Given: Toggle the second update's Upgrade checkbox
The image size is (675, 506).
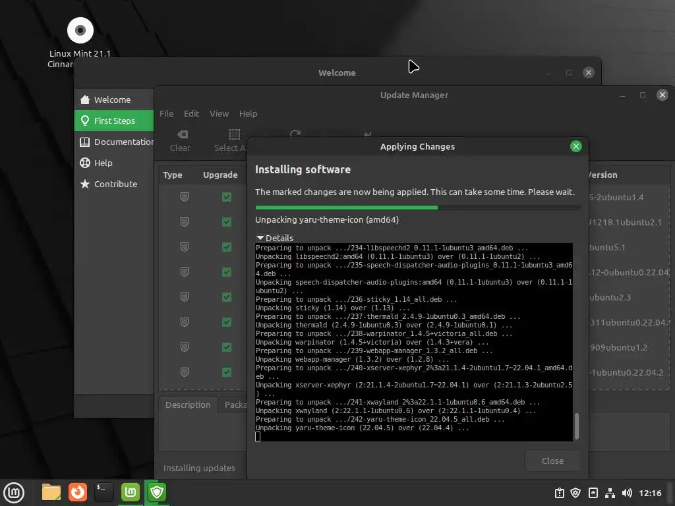Looking at the screenshot, I should [x=227, y=222].
